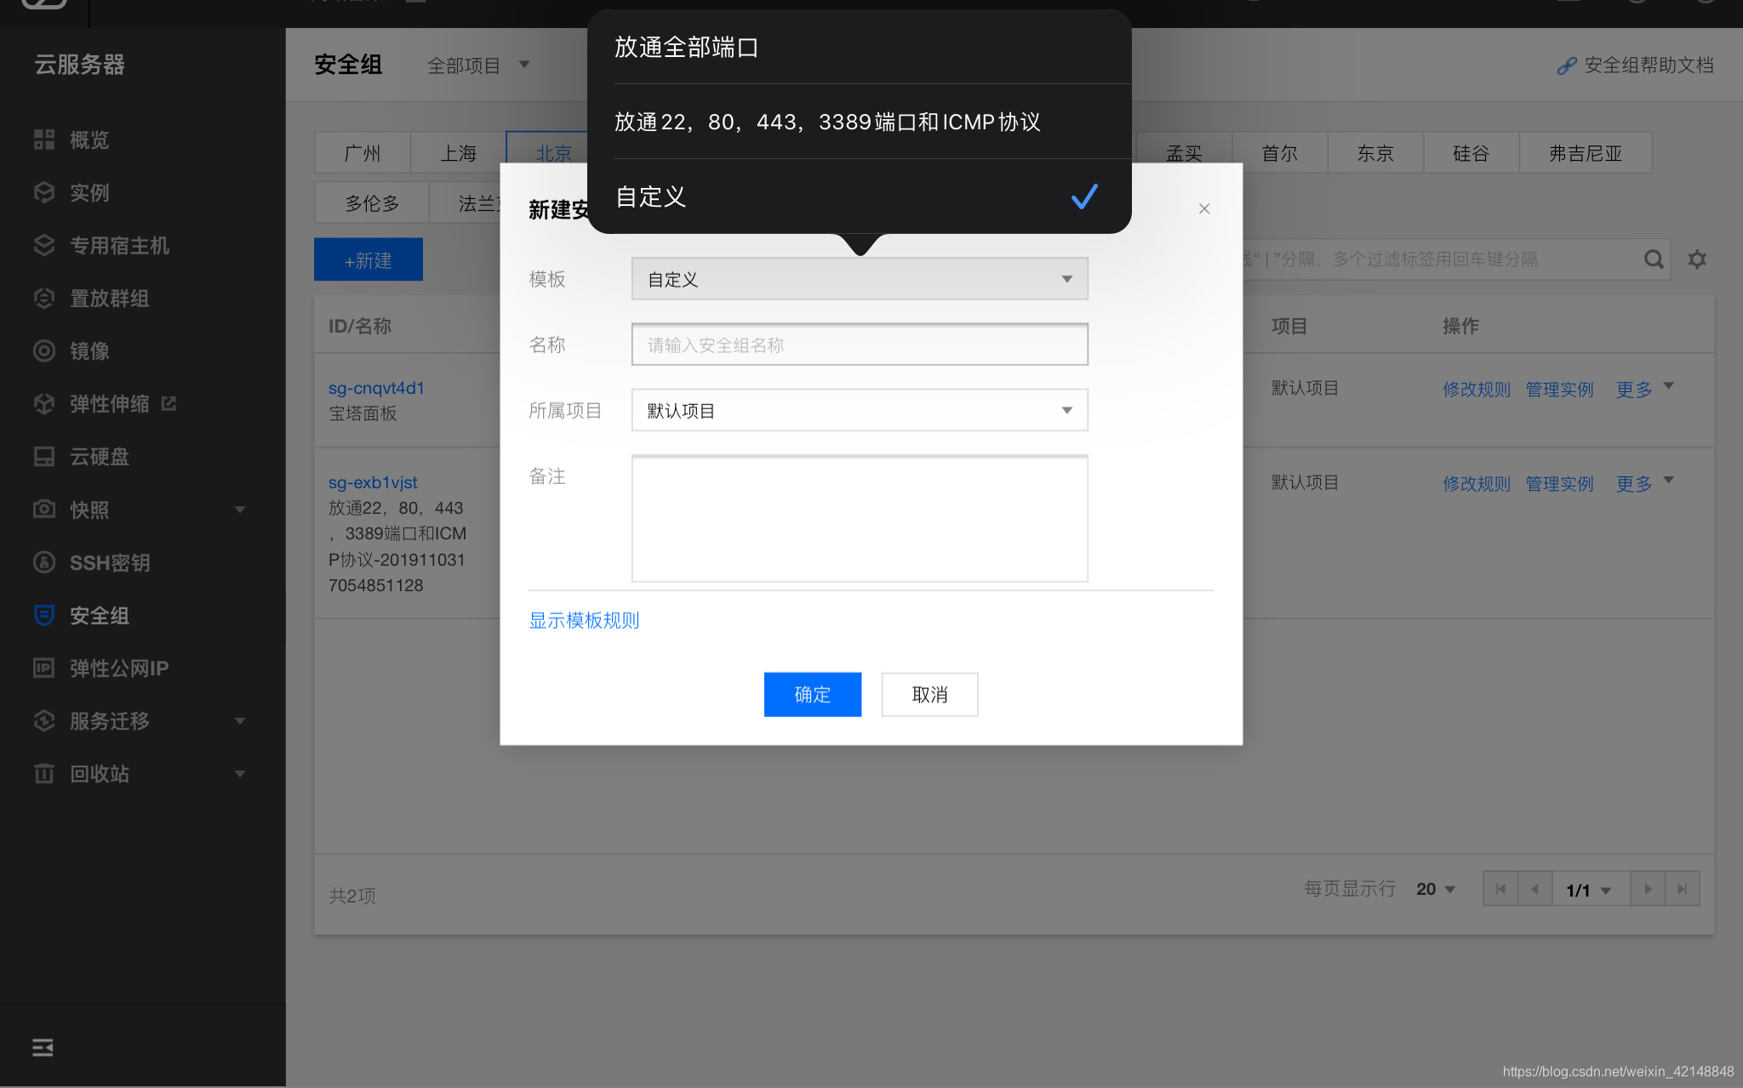This screenshot has width=1743, height=1088.
Task: Click the SSH密钥 key icon
Action: coord(44,562)
